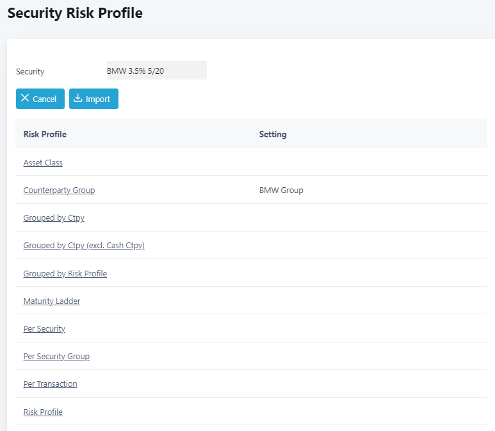Open the Maturity Ladder link

click(x=52, y=301)
